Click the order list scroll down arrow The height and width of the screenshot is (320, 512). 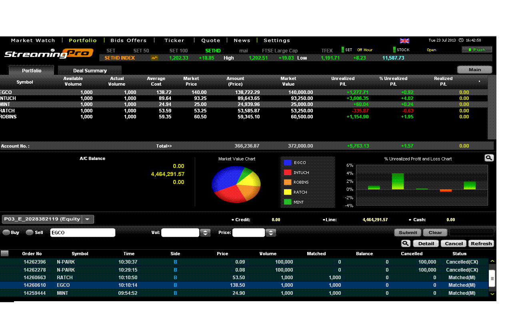point(492,294)
